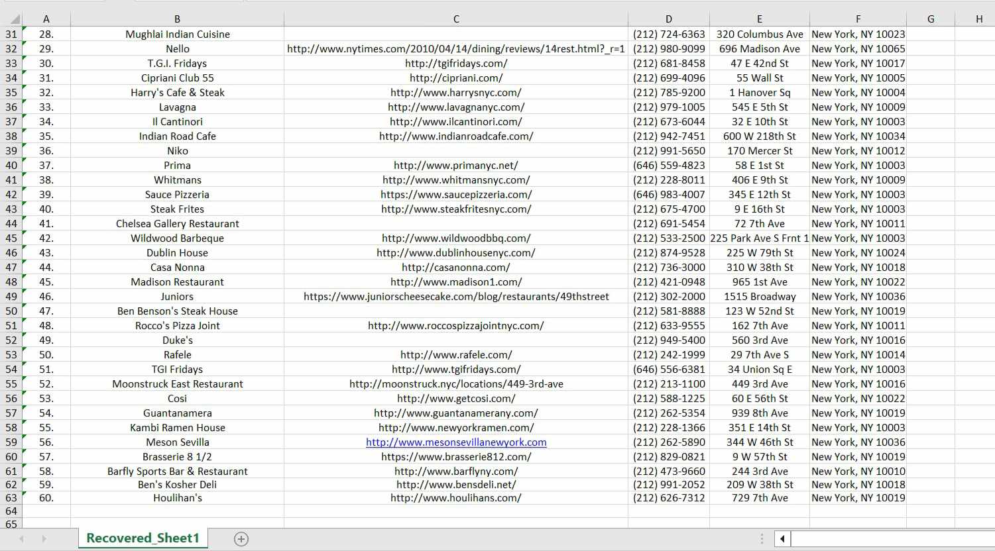Click the https://www.saucepizzeria.com/ cell
995x551 pixels.
[x=456, y=195]
